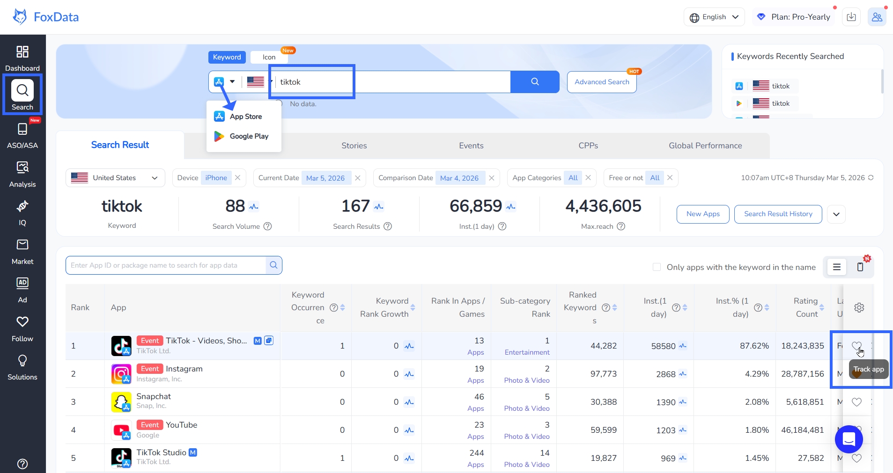Click the download icon in header
This screenshot has width=893, height=473.
[x=851, y=17]
